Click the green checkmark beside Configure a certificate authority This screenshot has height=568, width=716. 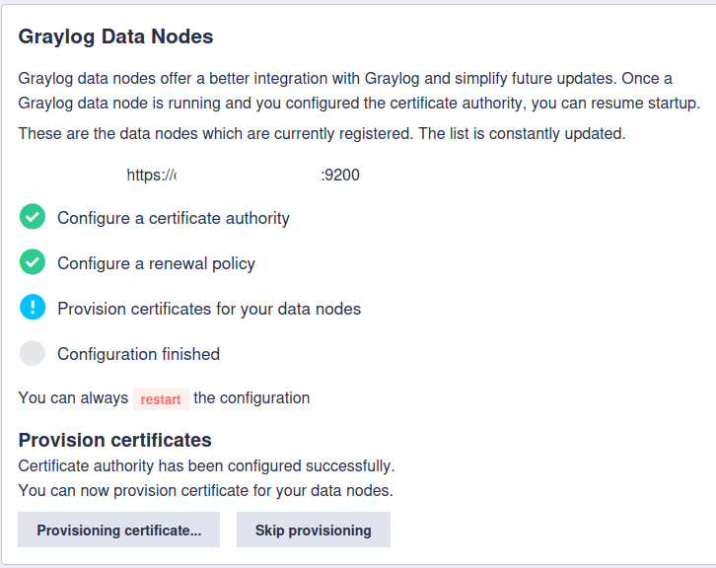(x=33, y=216)
